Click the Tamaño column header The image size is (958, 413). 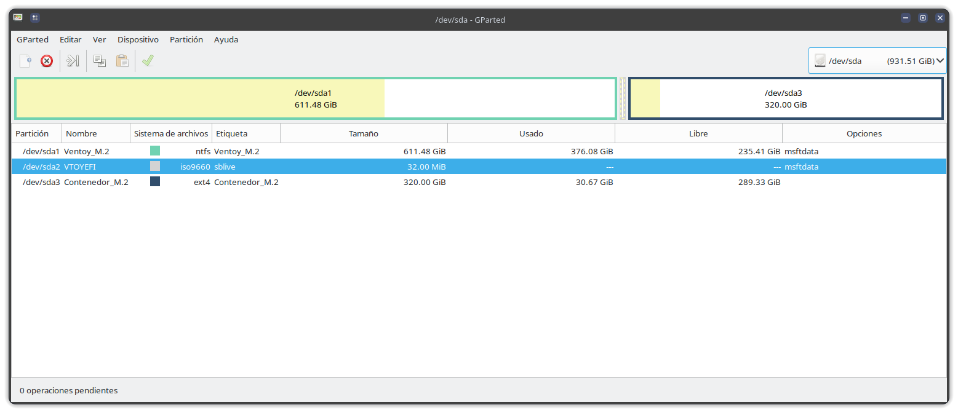[364, 133]
